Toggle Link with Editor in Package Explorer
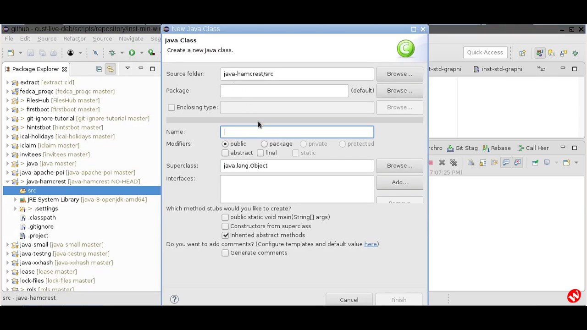Image resolution: width=587 pixels, height=330 pixels. tap(110, 69)
